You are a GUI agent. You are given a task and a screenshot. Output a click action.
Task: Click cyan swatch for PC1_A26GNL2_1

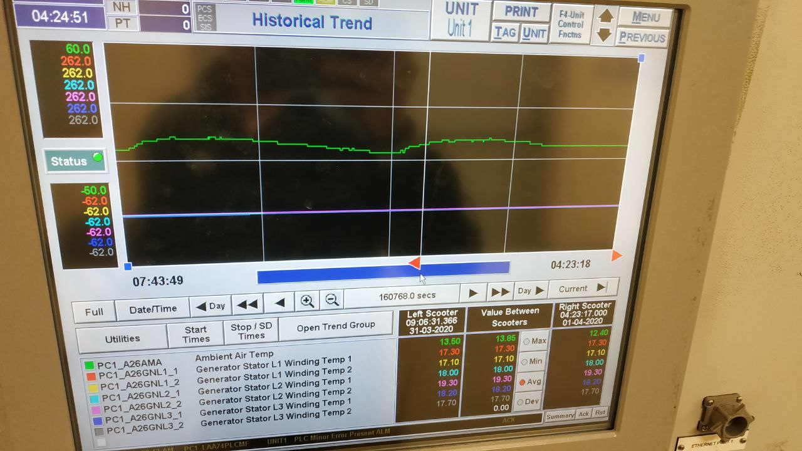point(95,398)
